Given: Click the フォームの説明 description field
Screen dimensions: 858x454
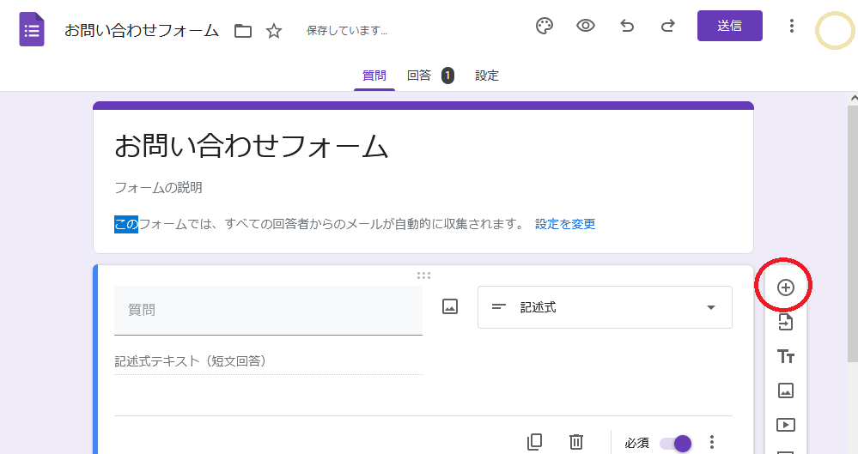Looking at the screenshot, I should pos(158,188).
